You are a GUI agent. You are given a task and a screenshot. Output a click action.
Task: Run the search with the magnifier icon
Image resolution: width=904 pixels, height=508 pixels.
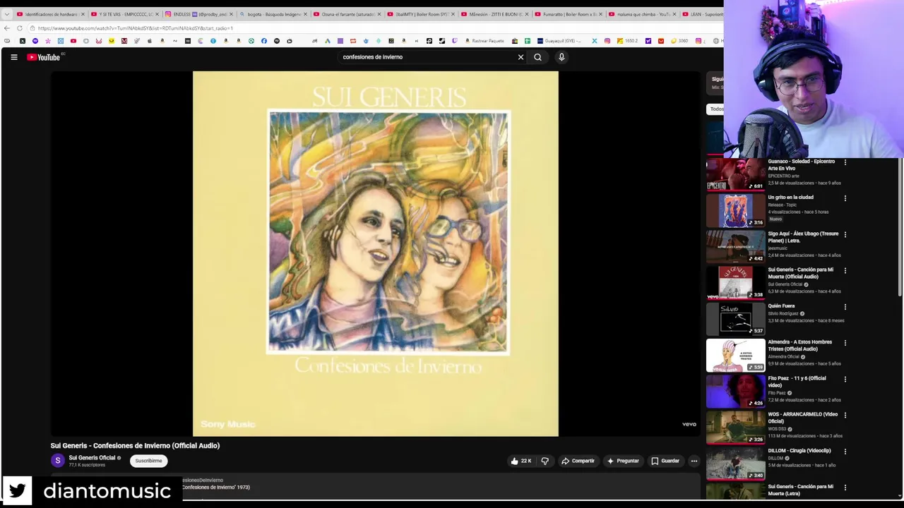point(537,57)
